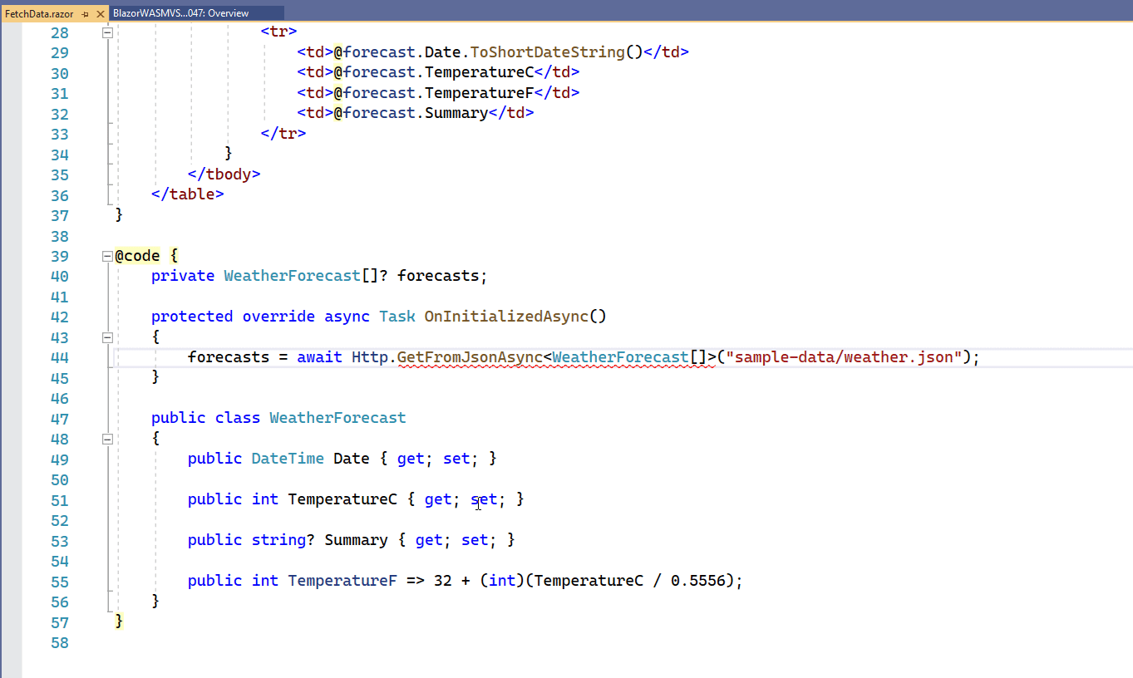Image resolution: width=1133 pixels, height=678 pixels.
Task: Place cursor on forecasts field line 40
Action: 441,275
